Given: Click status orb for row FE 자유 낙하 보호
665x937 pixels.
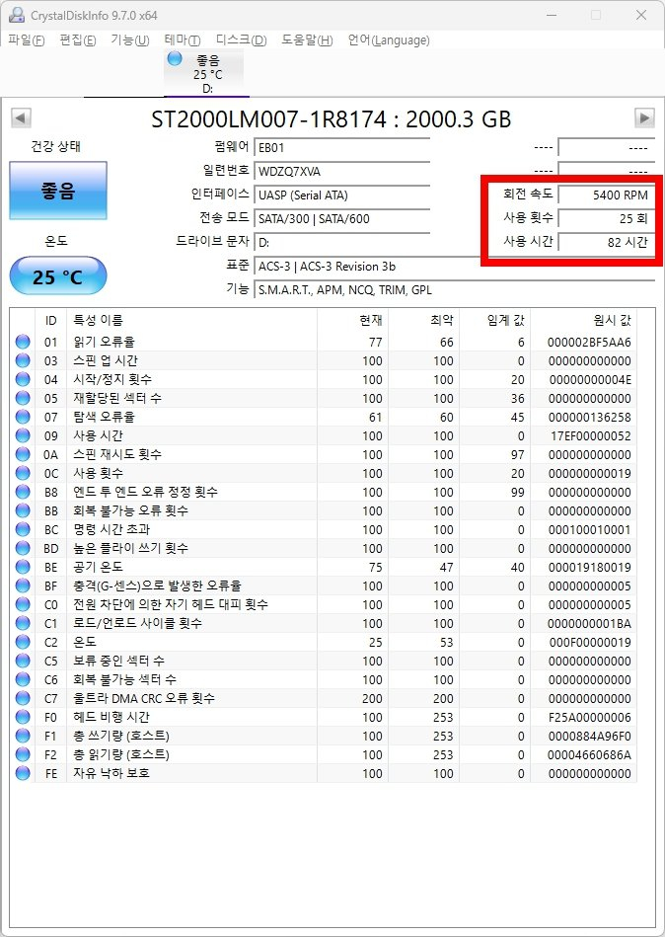Looking at the screenshot, I should [x=23, y=773].
